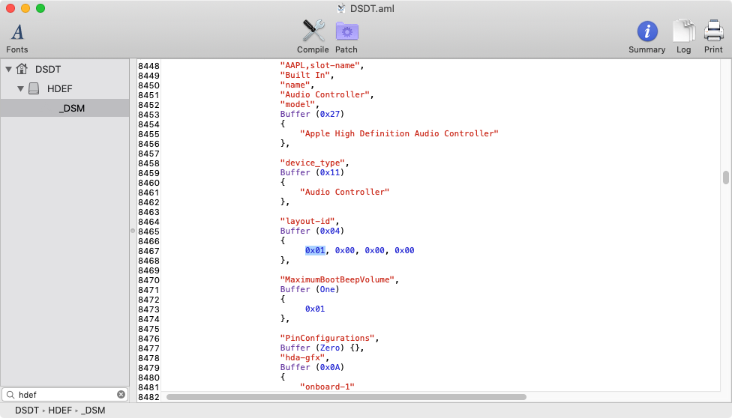Focus the hdef search input field

[65, 395]
